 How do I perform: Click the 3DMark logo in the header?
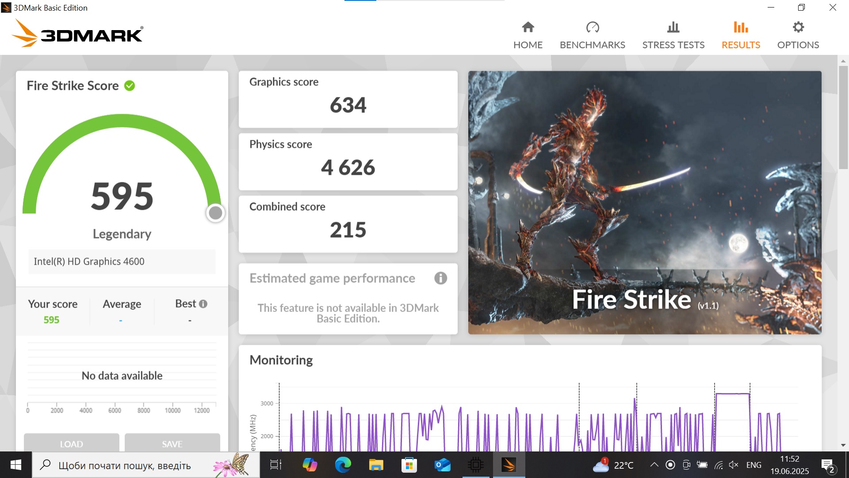click(x=77, y=34)
